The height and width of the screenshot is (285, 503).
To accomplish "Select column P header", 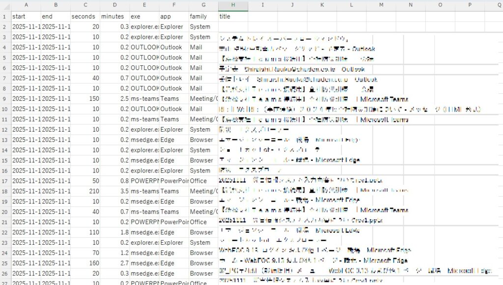I will tap(470, 4).
